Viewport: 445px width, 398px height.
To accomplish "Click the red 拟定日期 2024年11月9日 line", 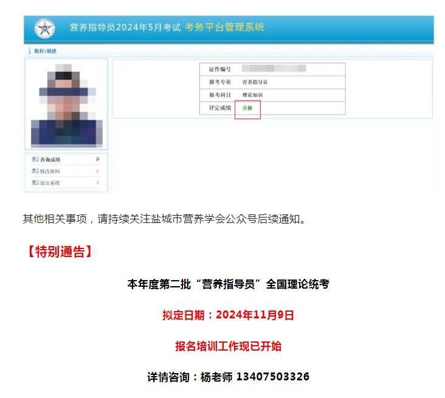I will [228, 315].
